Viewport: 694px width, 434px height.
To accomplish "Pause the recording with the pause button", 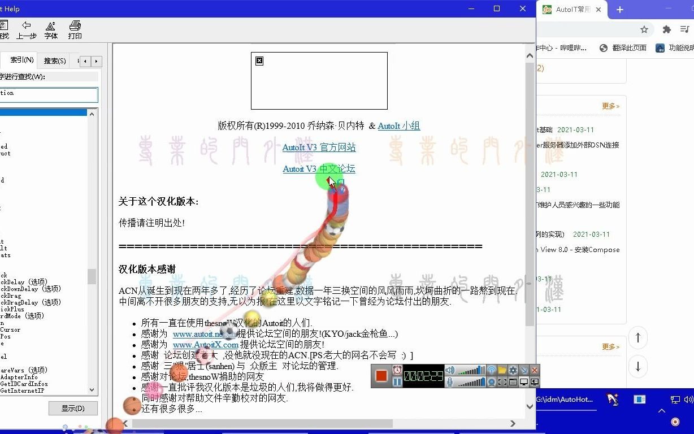I will click(x=397, y=381).
